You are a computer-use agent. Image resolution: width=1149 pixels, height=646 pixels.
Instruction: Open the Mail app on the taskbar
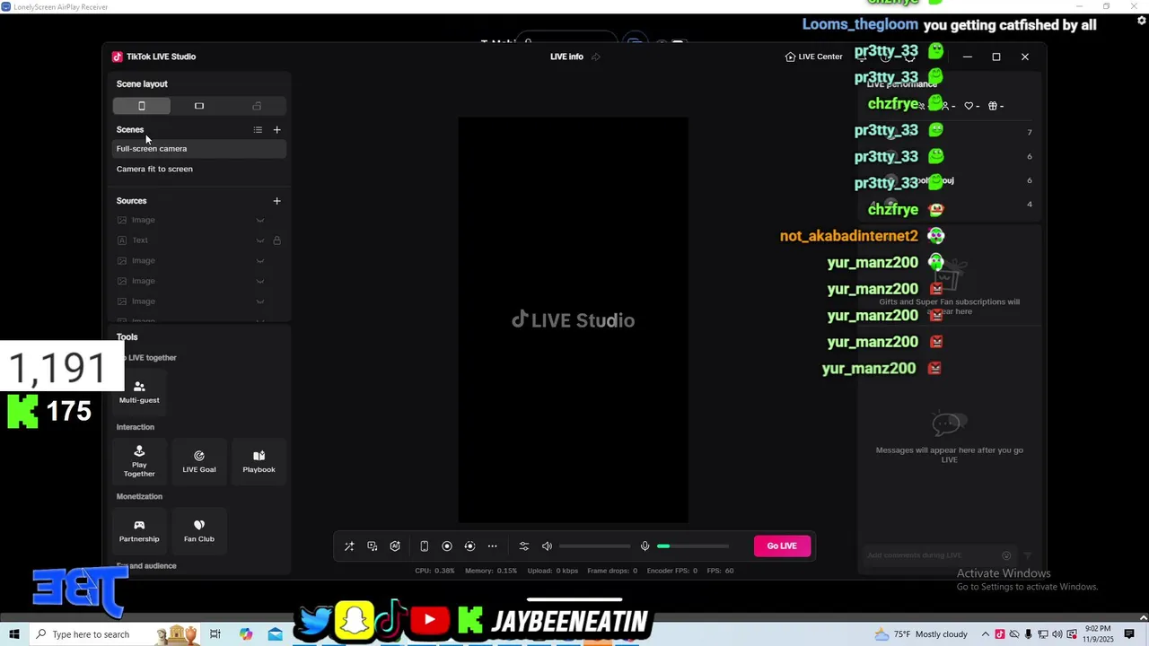275,634
